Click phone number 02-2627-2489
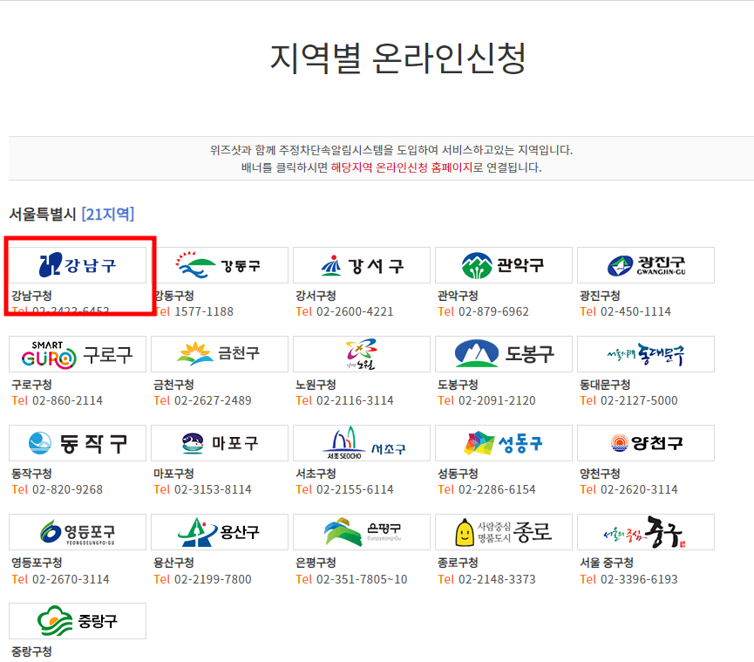This screenshot has width=754, height=662. tap(213, 400)
